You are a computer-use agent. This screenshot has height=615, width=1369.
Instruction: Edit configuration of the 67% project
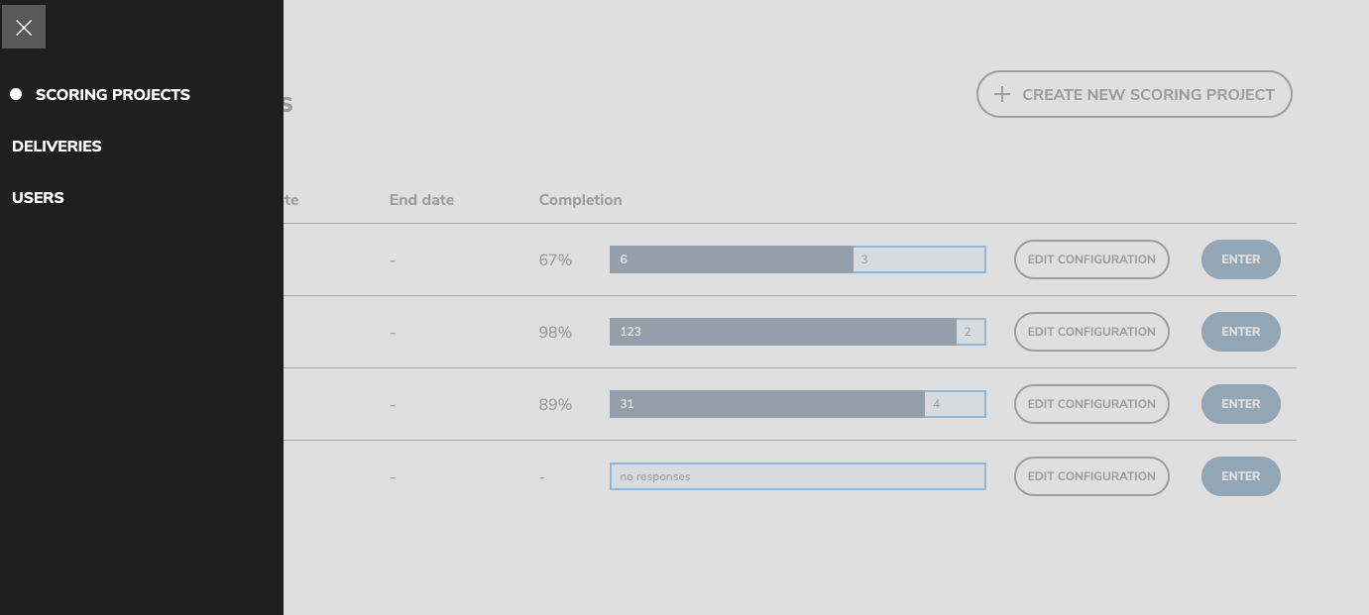(1091, 259)
